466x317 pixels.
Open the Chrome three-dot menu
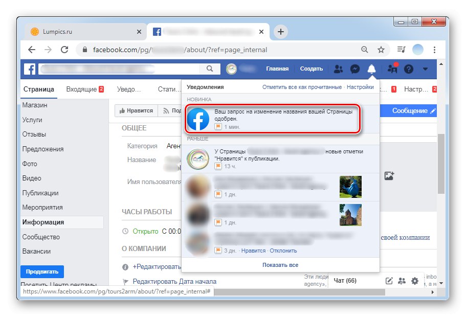(434, 50)
